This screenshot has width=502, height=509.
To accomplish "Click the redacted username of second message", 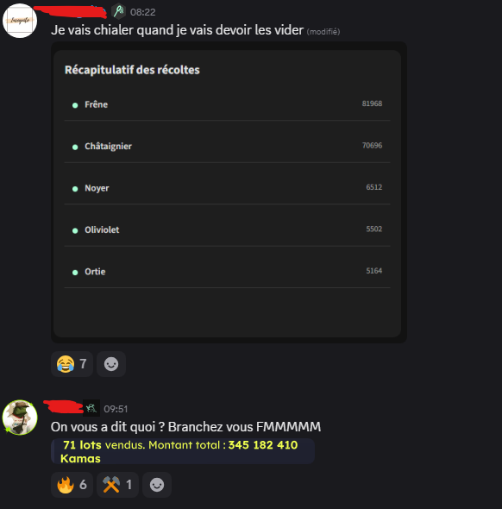I will click(x=63, y=406).
